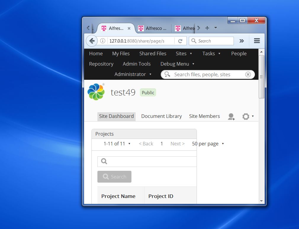Open Admin Tools in header
The image size is (299, 229).
point(136,64)
